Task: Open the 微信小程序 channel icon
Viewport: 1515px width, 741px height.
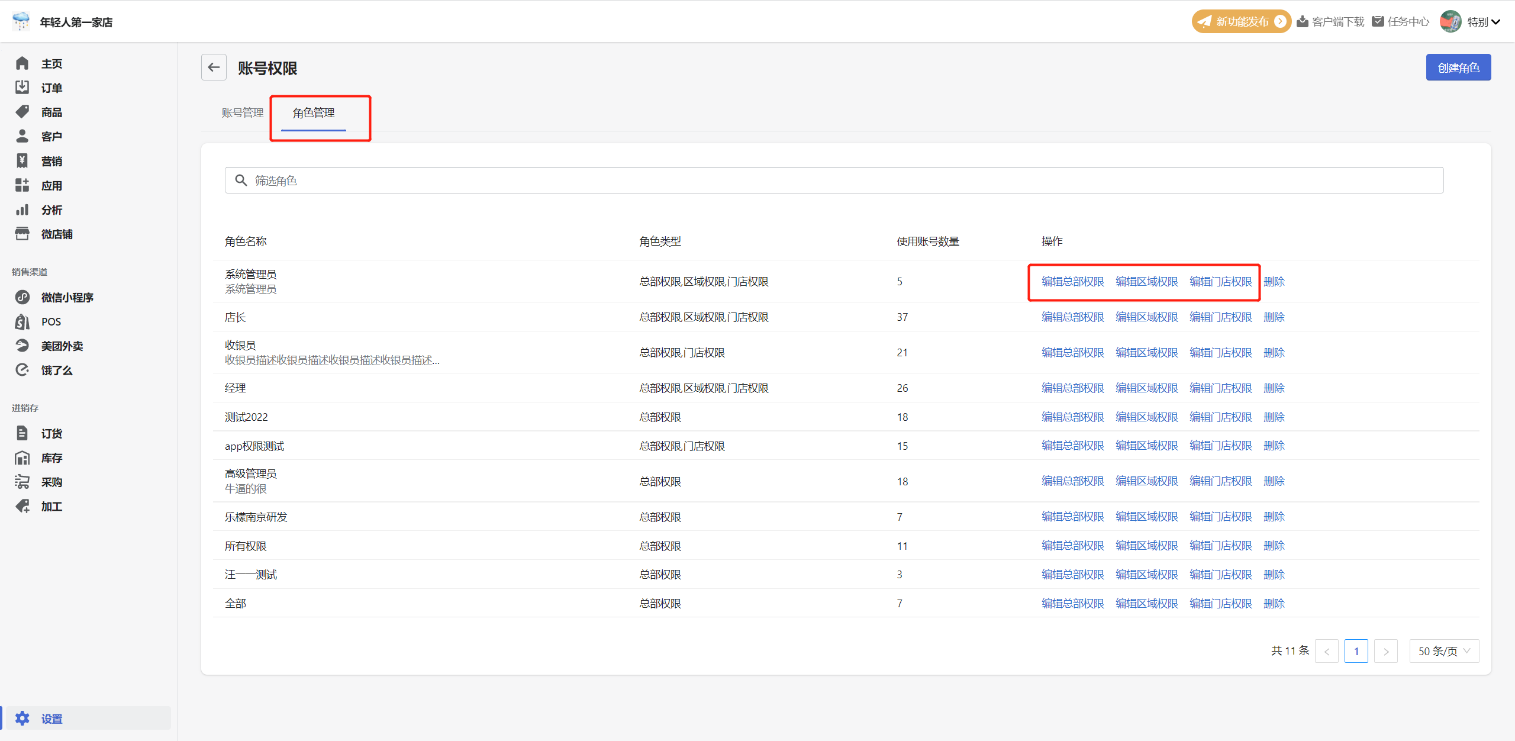Action: click(22, 297)
